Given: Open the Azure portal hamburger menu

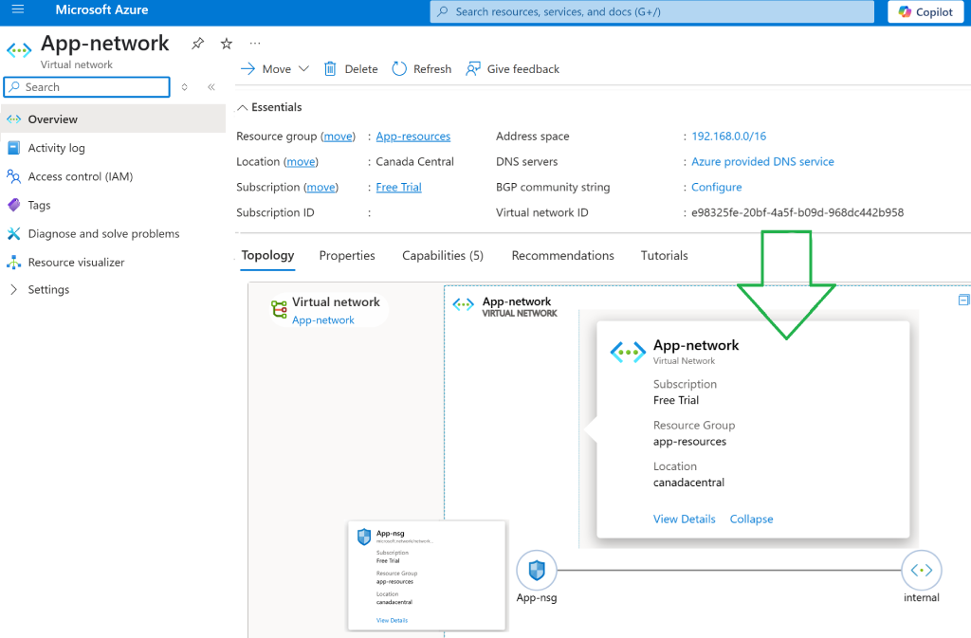Looking at the screenshot, I should click(18, 9).
